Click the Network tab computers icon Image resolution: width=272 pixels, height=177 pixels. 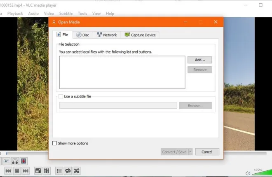(99, 35)
